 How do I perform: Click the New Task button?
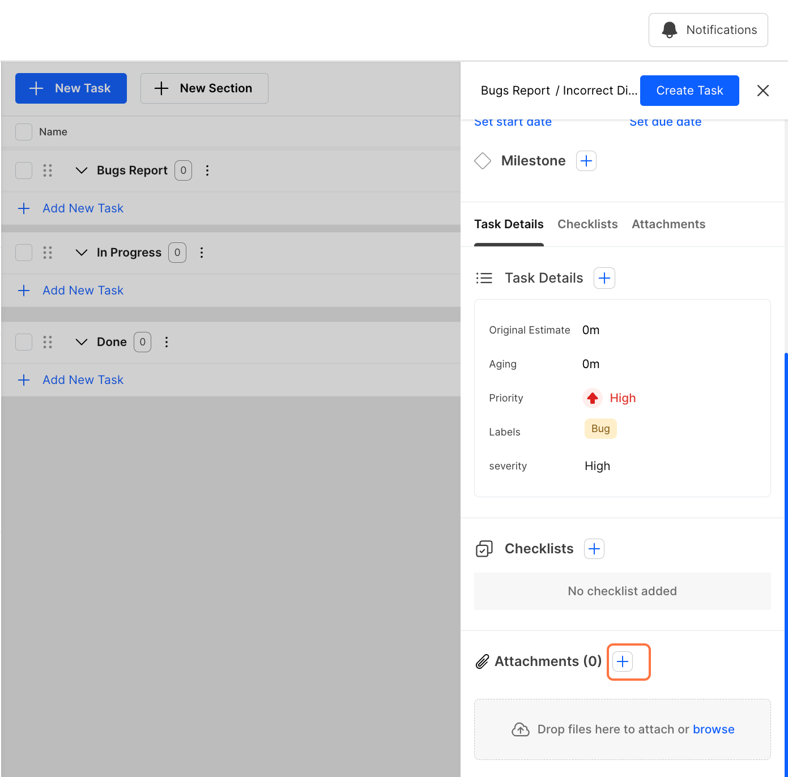[x=71, y=88]
